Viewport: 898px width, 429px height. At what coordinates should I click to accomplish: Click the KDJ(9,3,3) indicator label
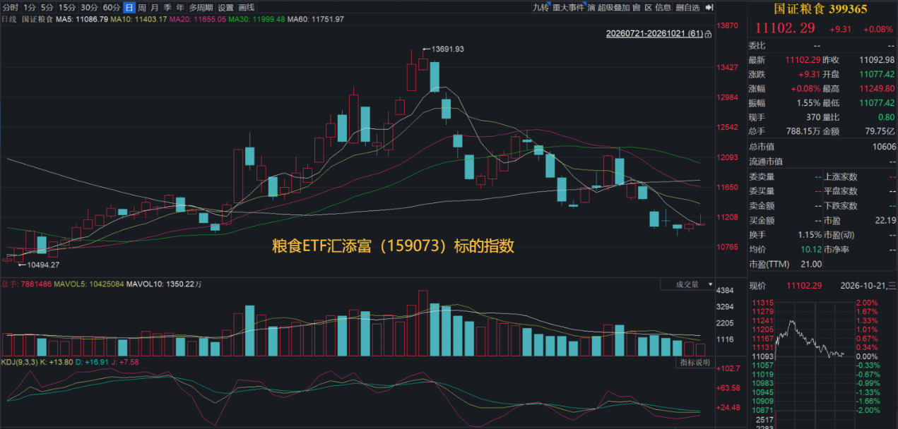(20, 363)
